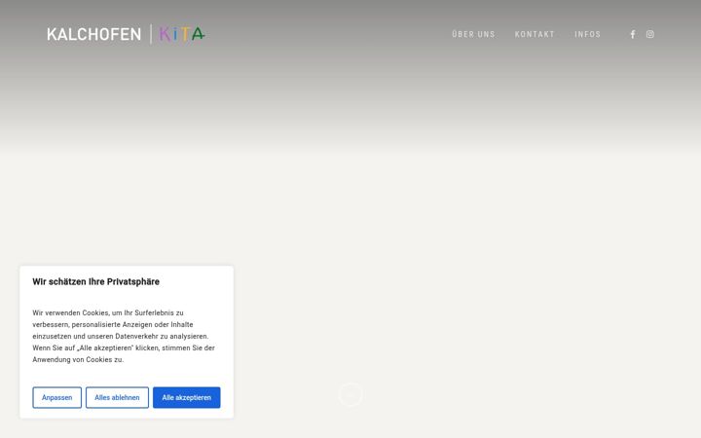
Task: Click the Kalchofen KiTA logo
Action: [x=126, y=34]
